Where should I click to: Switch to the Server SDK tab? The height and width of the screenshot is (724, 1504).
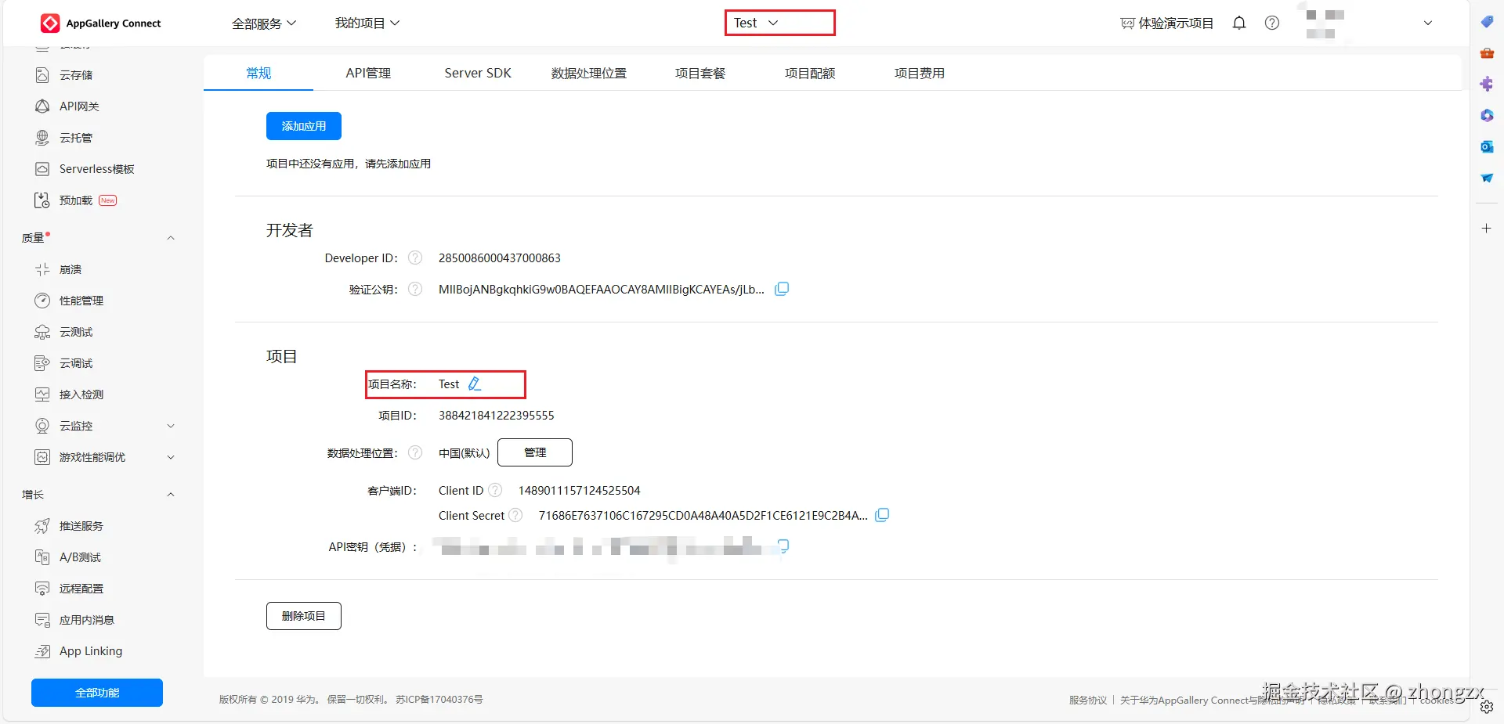point(478,73)
